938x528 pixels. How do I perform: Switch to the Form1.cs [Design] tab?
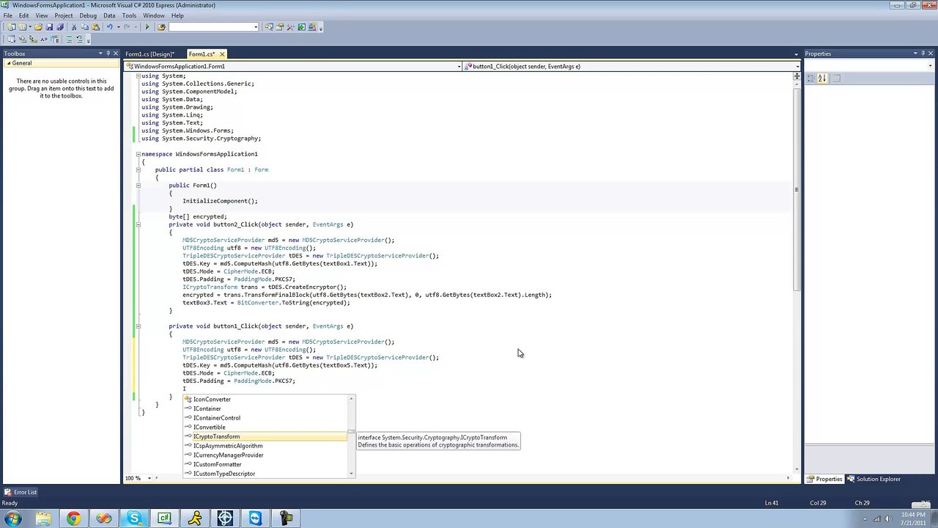click(x=149, y=54)
